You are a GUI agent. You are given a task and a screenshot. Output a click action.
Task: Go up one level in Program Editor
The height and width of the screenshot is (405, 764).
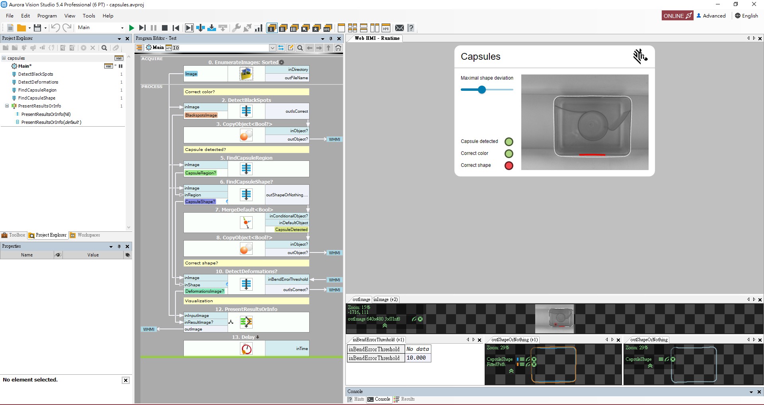[329, 48]
